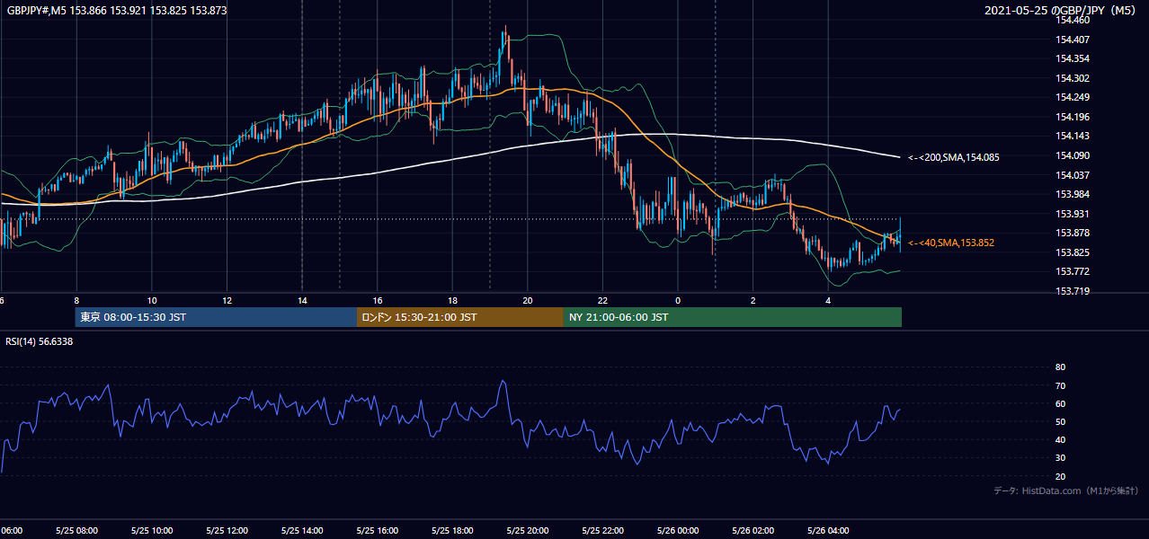Click RSI scale value 70
Screen dimensions: 1149x539
[1060, 385]
